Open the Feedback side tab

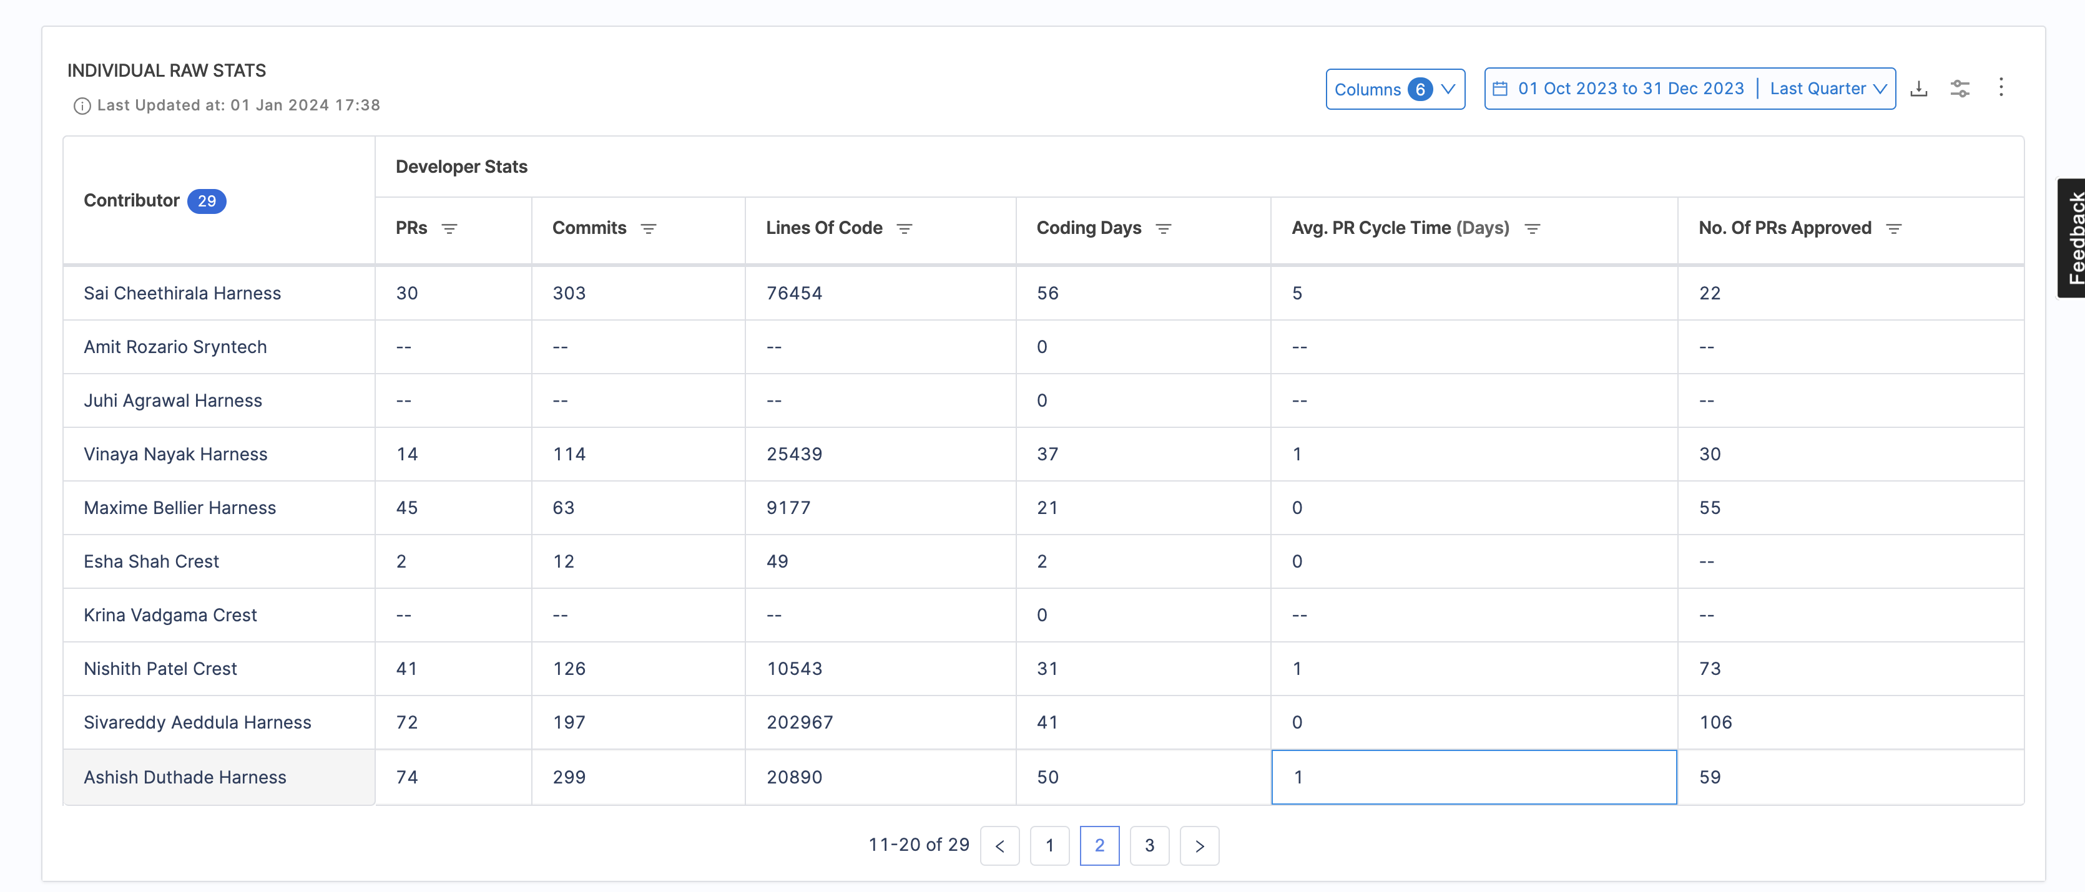point(2073,238)
